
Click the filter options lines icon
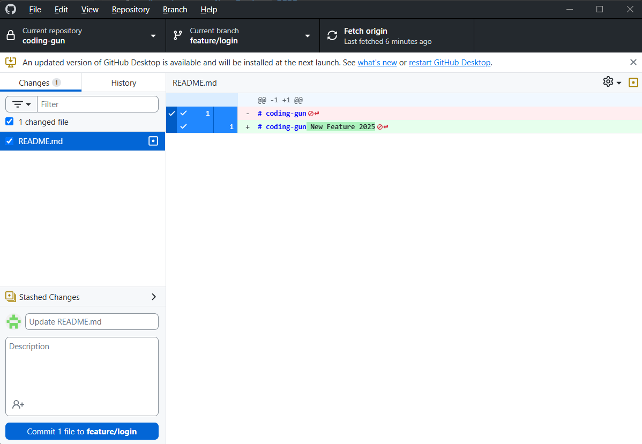click(x=18, y=104)
